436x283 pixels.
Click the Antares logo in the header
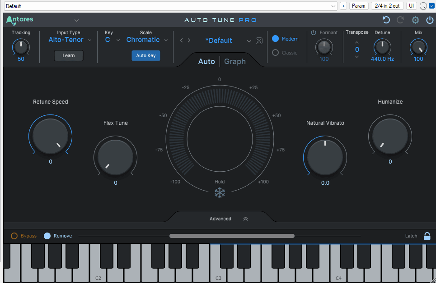click(21, 20)
